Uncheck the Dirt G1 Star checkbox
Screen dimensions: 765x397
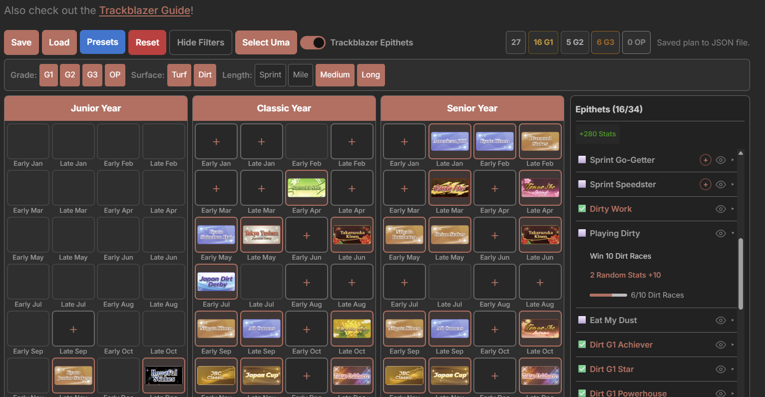pyautogui.click(x=582, y=369)
